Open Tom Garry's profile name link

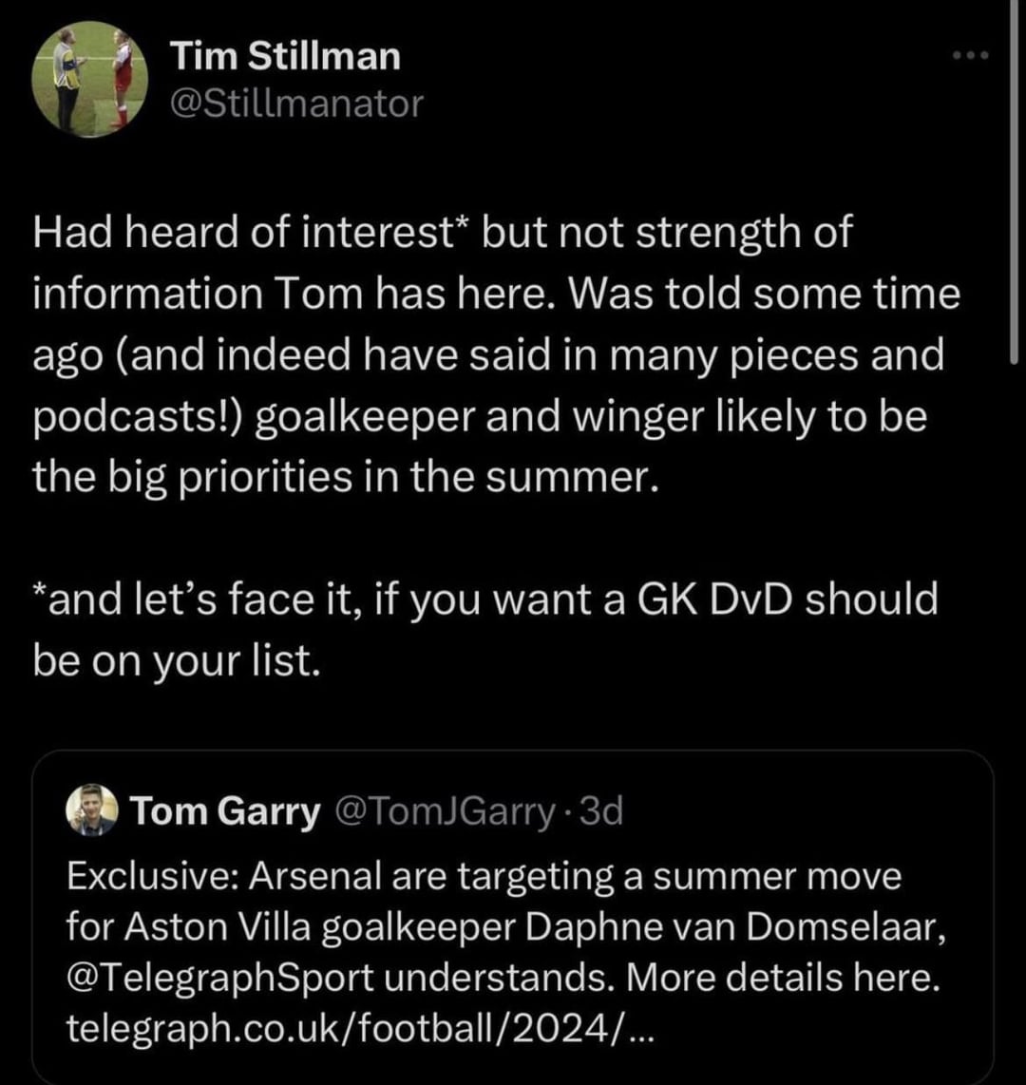coord(225,811)
